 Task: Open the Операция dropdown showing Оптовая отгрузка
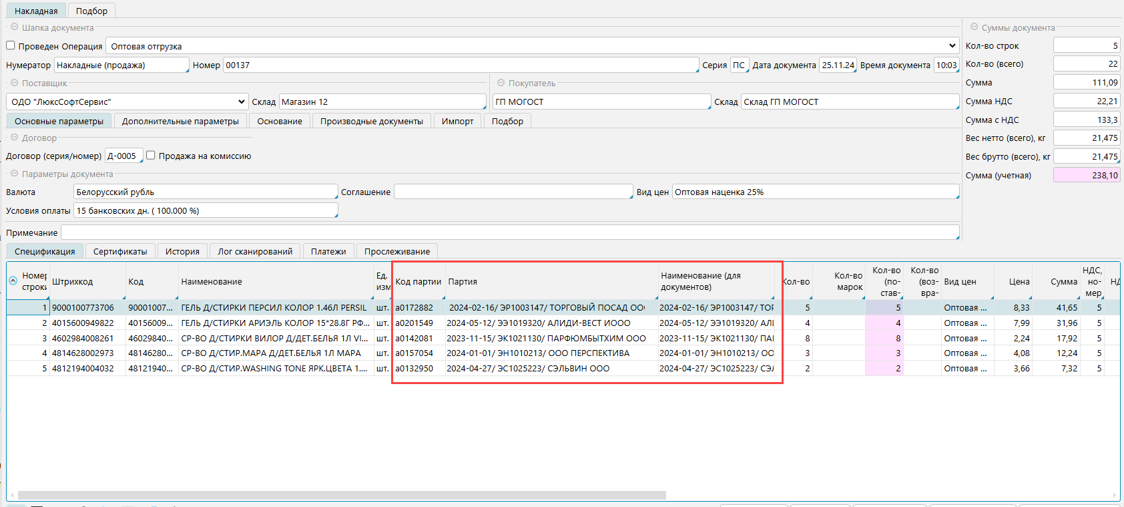(952, 46)
